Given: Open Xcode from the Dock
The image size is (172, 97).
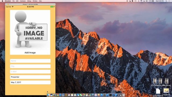Looking at the screenshot, I should 107,95.
